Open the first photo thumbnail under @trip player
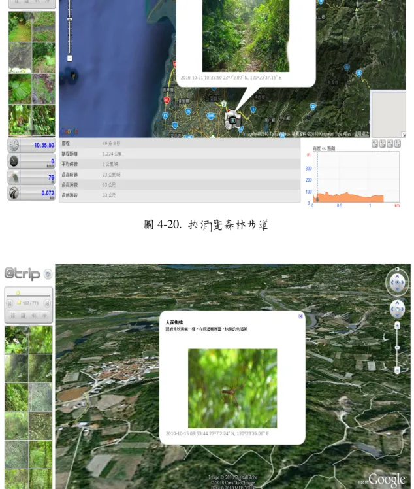This screenshot has width=414, height=489. (x=16, y=339)
